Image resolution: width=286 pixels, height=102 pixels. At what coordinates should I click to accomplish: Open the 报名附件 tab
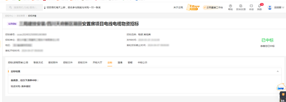coord(53,62)
